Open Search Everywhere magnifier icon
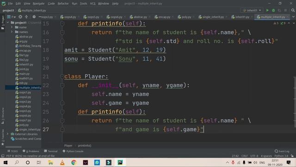 pyautogui.click(x=293, y=10)
